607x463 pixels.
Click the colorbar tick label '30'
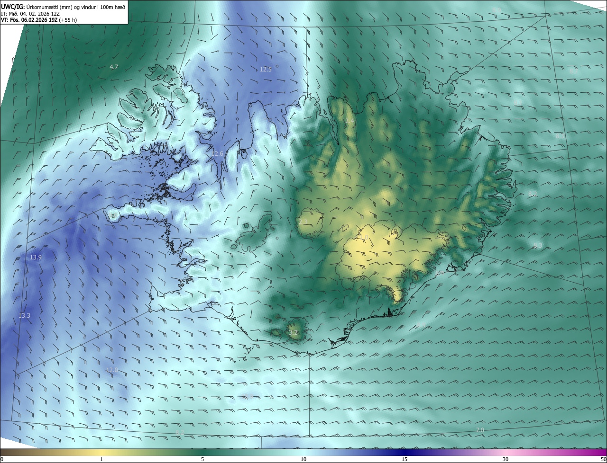(506, 459)
